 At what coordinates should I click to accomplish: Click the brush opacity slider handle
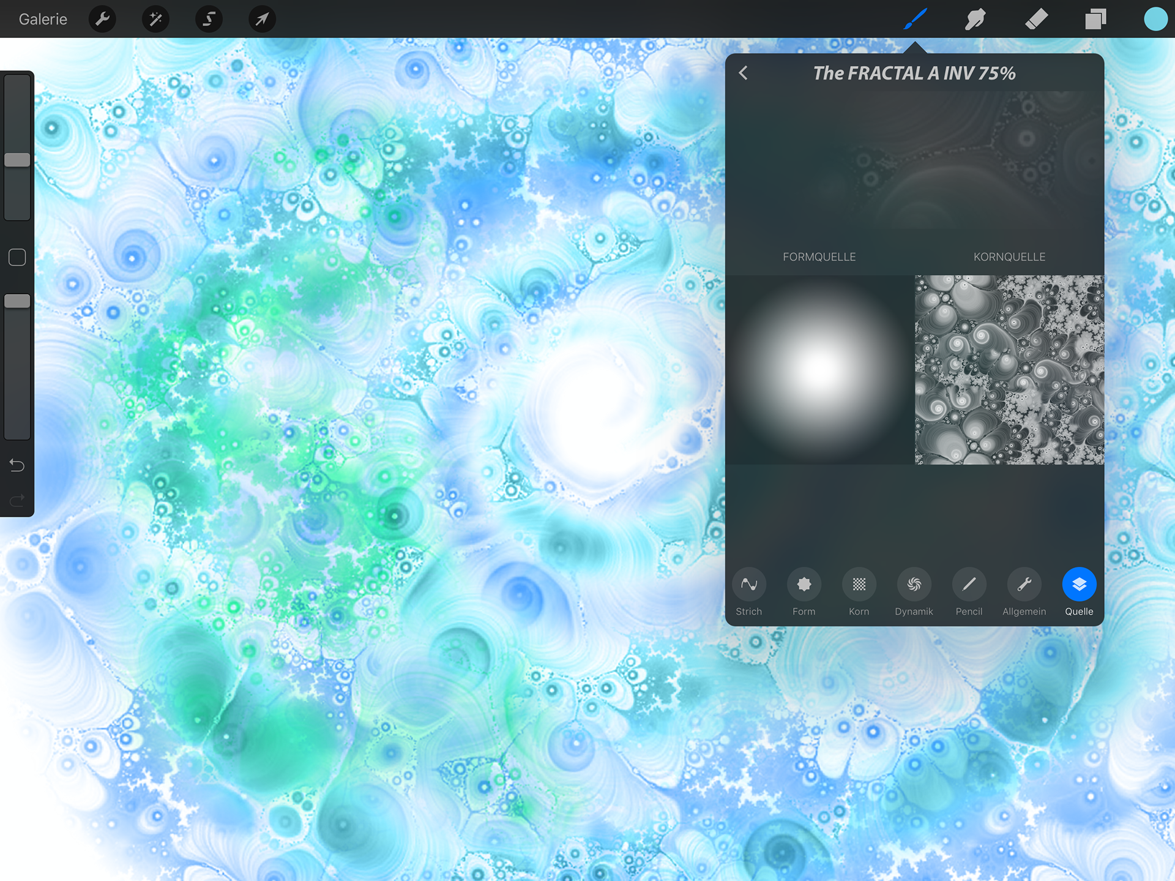coord(17,301)
